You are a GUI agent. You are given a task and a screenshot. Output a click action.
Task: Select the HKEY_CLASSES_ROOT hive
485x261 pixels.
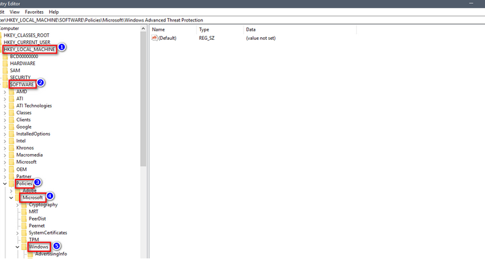point(27,35)
